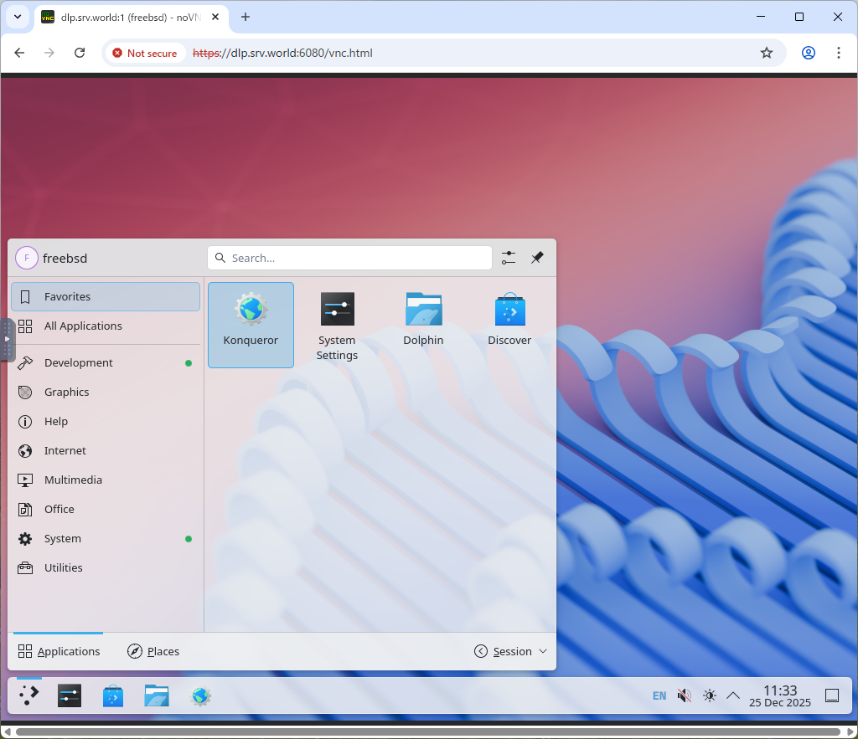Pin the application launcher open
The width and height of the screenshot is (858, 739).
(x=537, y=258)
